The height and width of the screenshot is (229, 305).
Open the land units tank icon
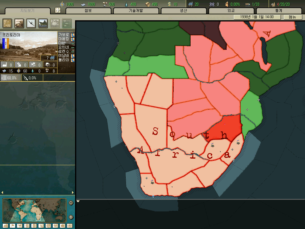pyautogui.click(x=19, y=23)
